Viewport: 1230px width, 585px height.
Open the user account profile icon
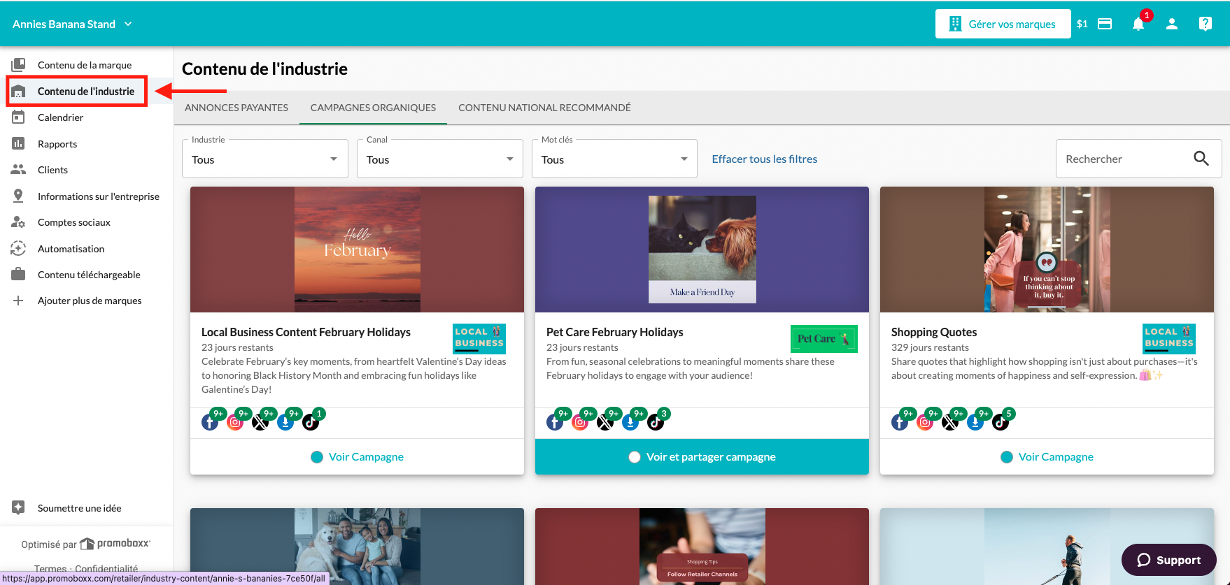(x=1172, y=24)
